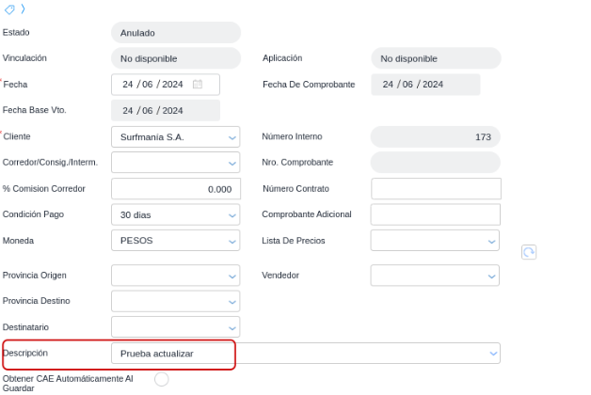Click the % Comision Corredor input field
Image resolution: width=591 pixels, height=395 pixels.
[x=175, y=189]
